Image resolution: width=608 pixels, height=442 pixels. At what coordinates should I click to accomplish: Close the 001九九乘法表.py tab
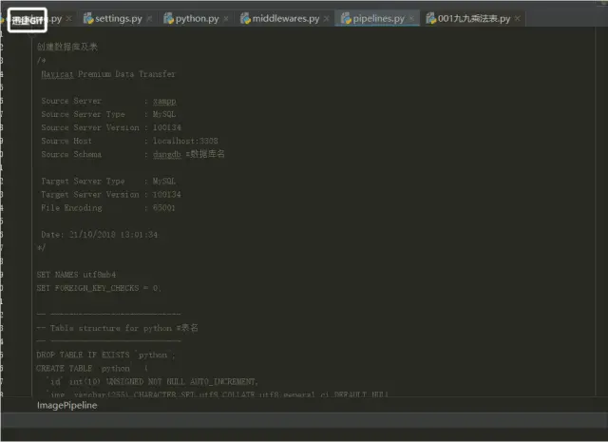tap(517, 19)
